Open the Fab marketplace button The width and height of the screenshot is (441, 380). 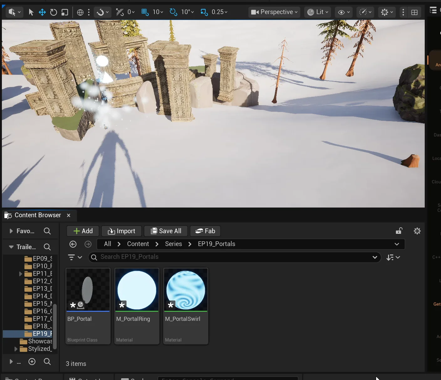[x=205, y=231]
